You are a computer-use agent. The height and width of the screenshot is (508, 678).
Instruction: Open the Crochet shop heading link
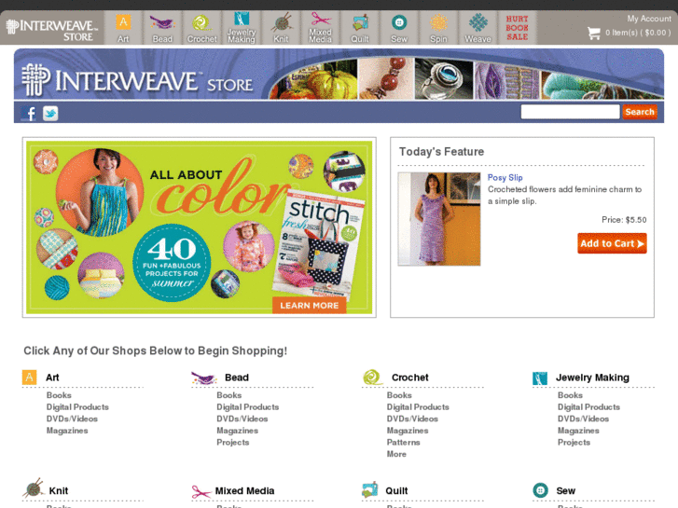tap(409, 378)
